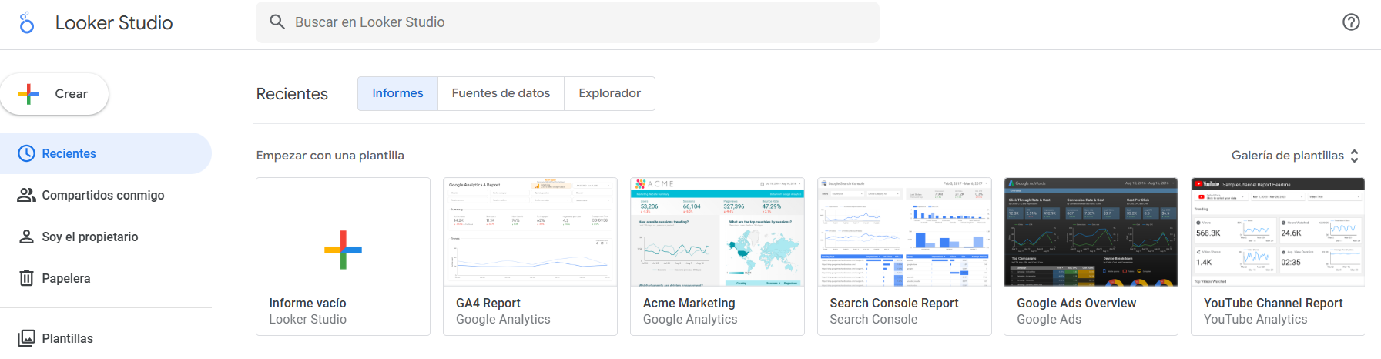1381x359 pixels.
Task: Open the Google Ads Overview template thumbnail
Action: click(x=1091, y=232)
